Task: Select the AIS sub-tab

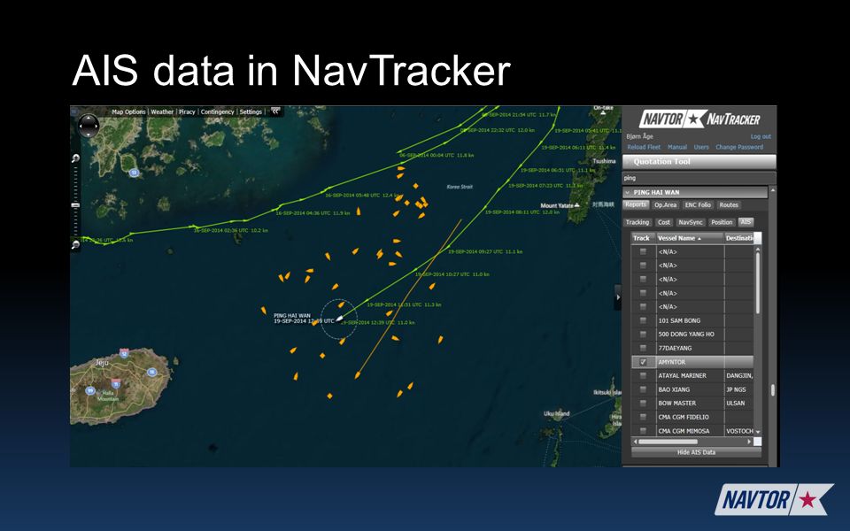Action: point(746,222)
